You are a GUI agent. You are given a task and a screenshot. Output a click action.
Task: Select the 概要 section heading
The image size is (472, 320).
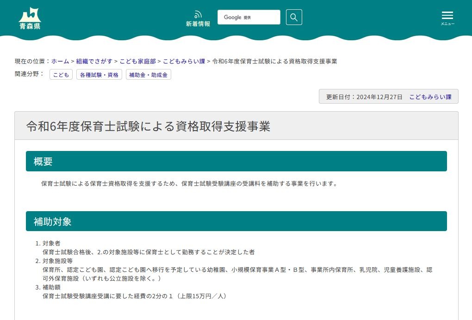coord(43,161)
